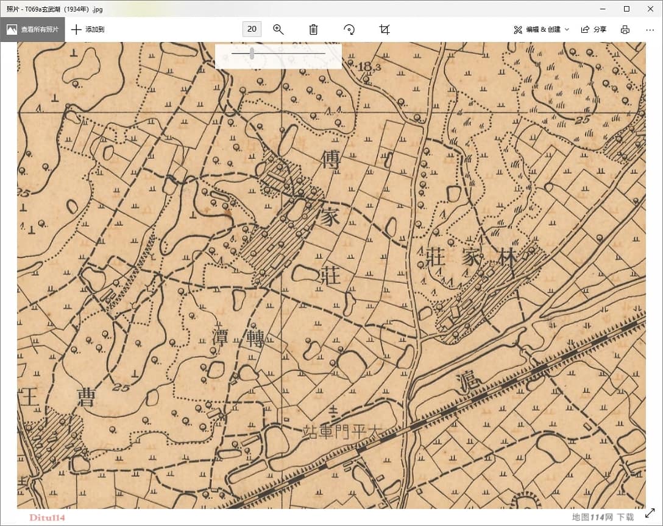Enter full screen with the expand arrows icon

(x=650, y=514)
